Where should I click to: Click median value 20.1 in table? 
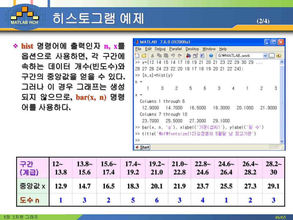pos(157,186)
